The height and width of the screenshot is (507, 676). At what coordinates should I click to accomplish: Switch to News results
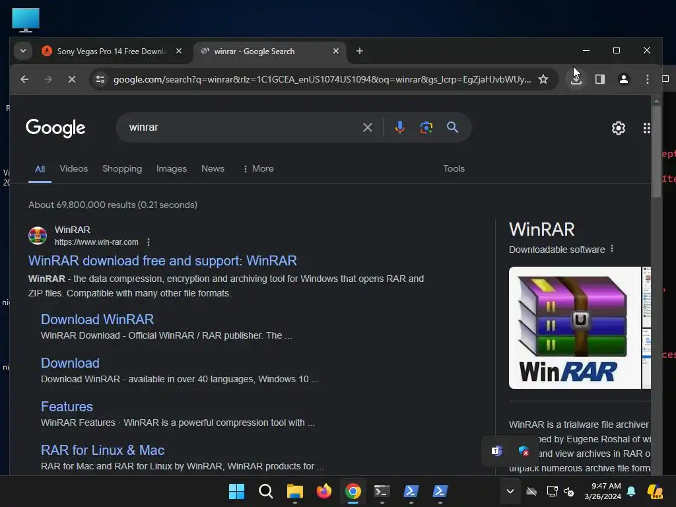[213, 168]
